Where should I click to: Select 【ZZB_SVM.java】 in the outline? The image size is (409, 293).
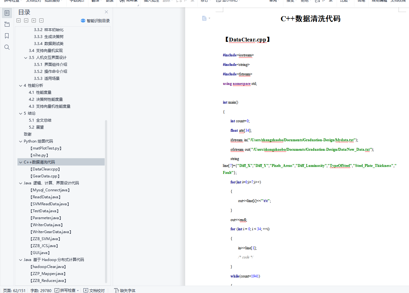coord(45,239)
